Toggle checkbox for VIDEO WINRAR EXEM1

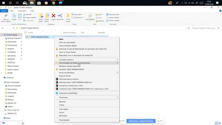tap(27, 37)
